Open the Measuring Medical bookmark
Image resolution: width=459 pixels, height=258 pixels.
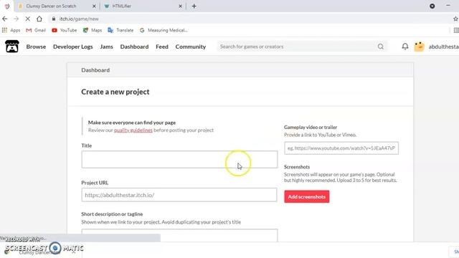pyautogui.click(x=164, y=30)
